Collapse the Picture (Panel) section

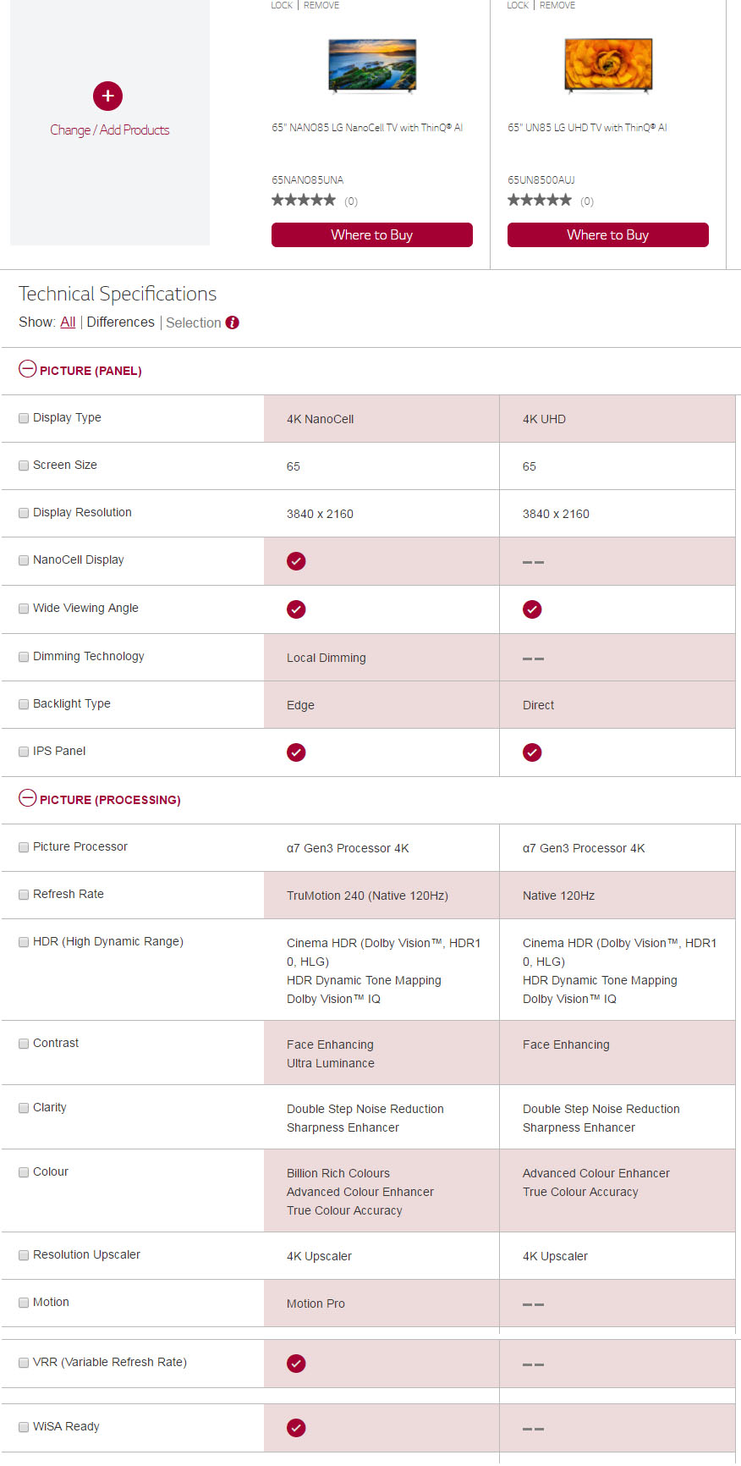click(x=28, y=370)
